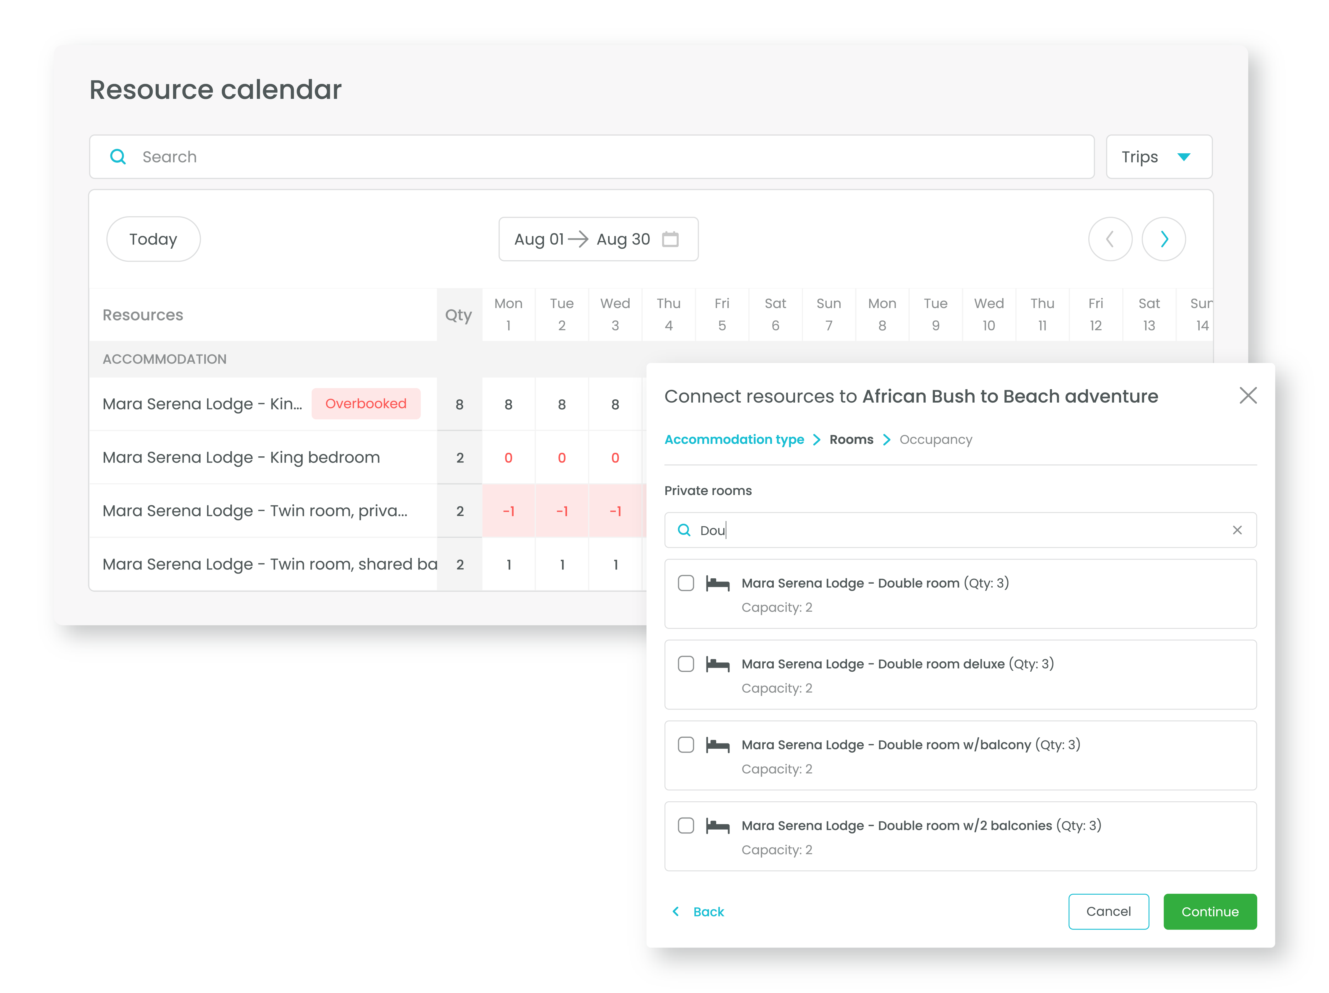The height and width of the screenshot is (993, 1329).
Task: Open the calendar icon in the date range picker
Action: (670, 239)
